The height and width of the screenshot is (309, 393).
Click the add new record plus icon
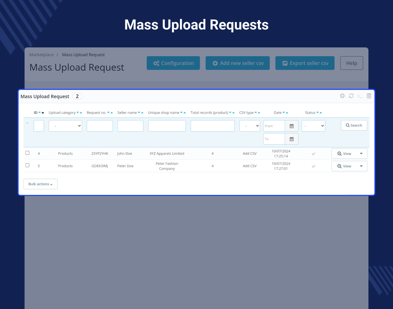point(342,96)
